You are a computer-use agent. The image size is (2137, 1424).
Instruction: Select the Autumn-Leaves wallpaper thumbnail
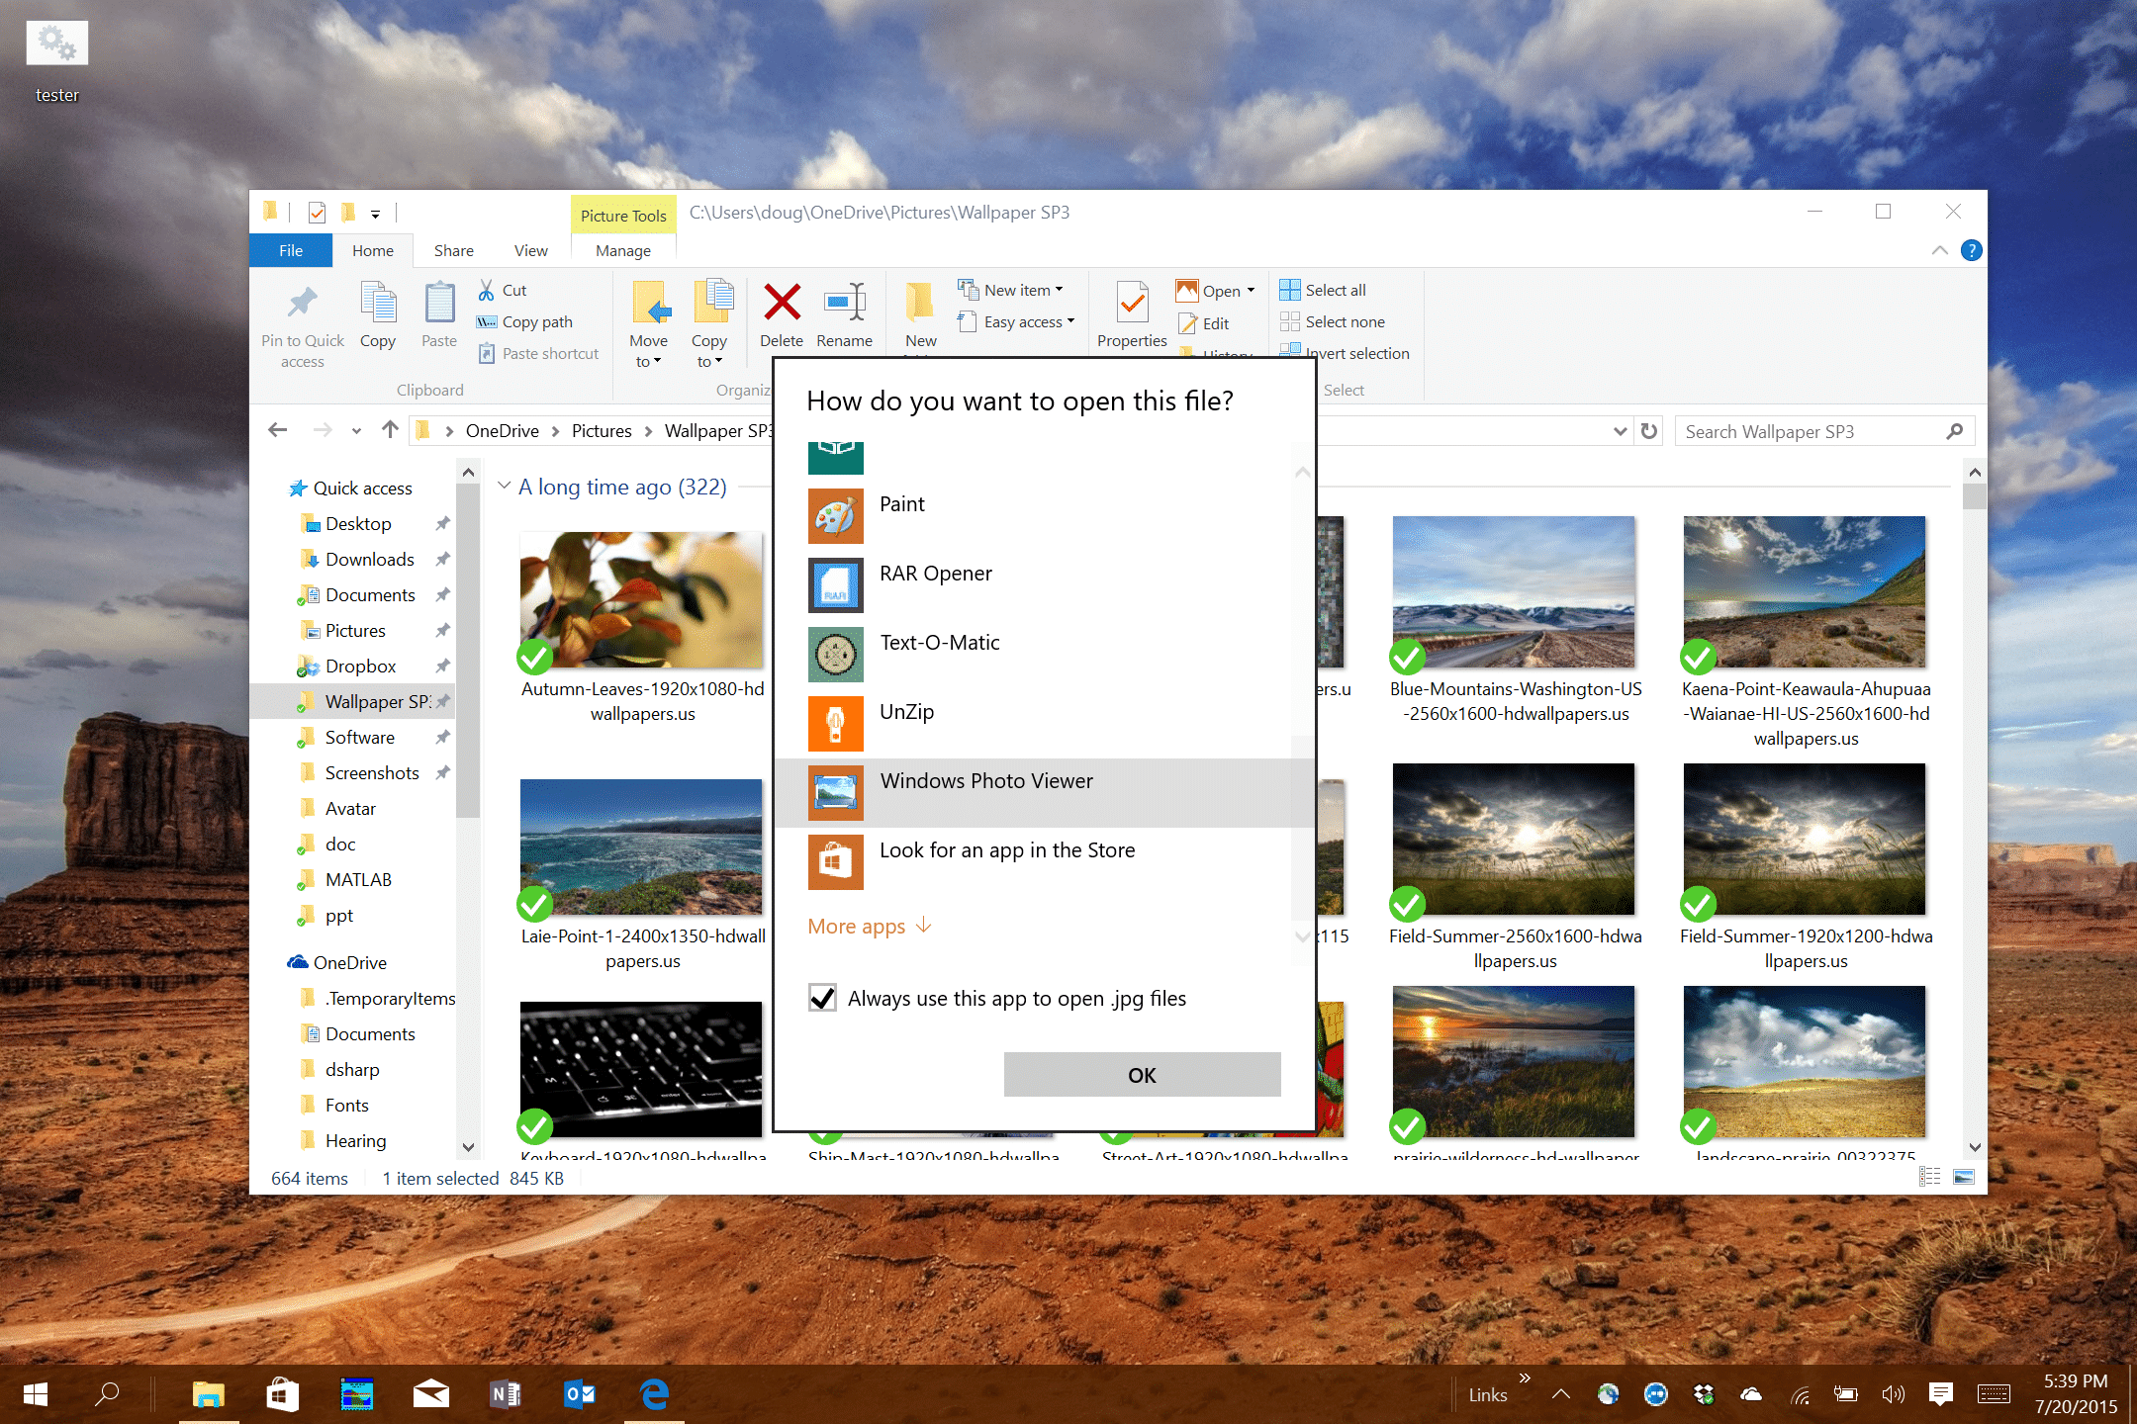(641, 598)
